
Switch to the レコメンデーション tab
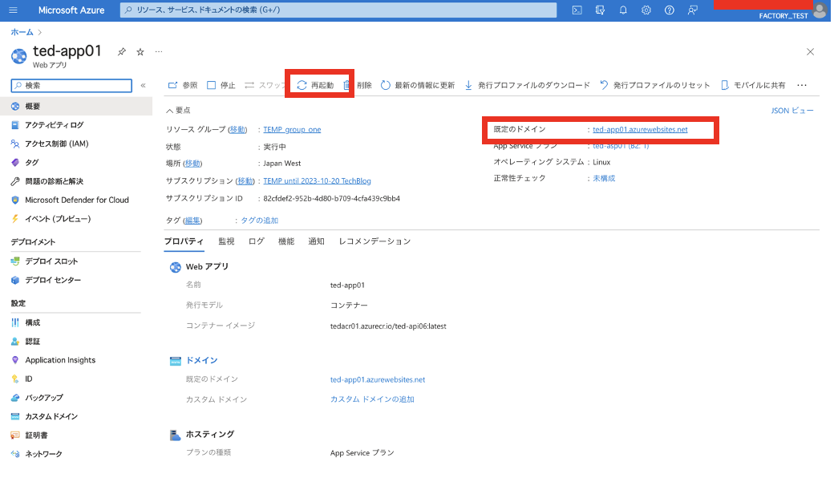point(374,241)
